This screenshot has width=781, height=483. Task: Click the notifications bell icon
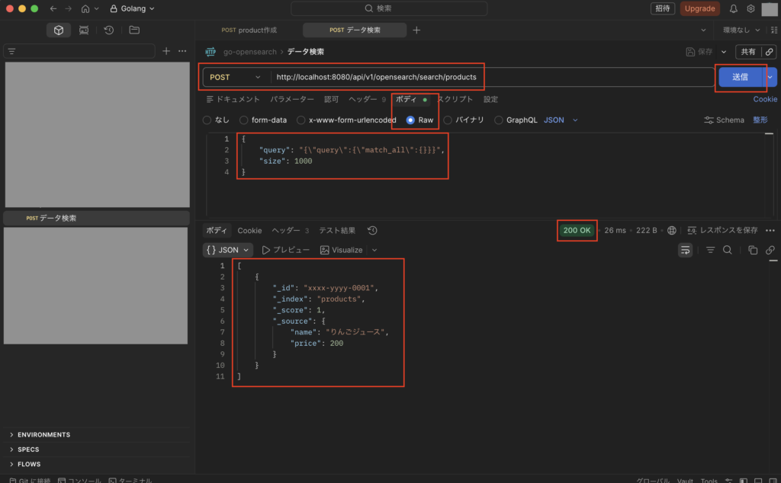(x=733, y=8)
